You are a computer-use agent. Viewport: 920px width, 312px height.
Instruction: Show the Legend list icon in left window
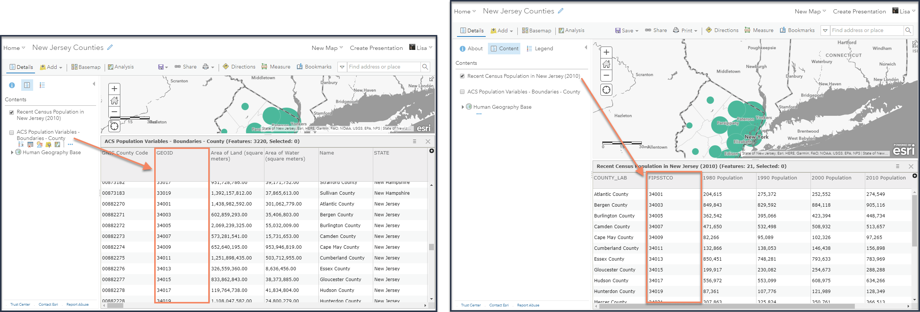[42, 85]
